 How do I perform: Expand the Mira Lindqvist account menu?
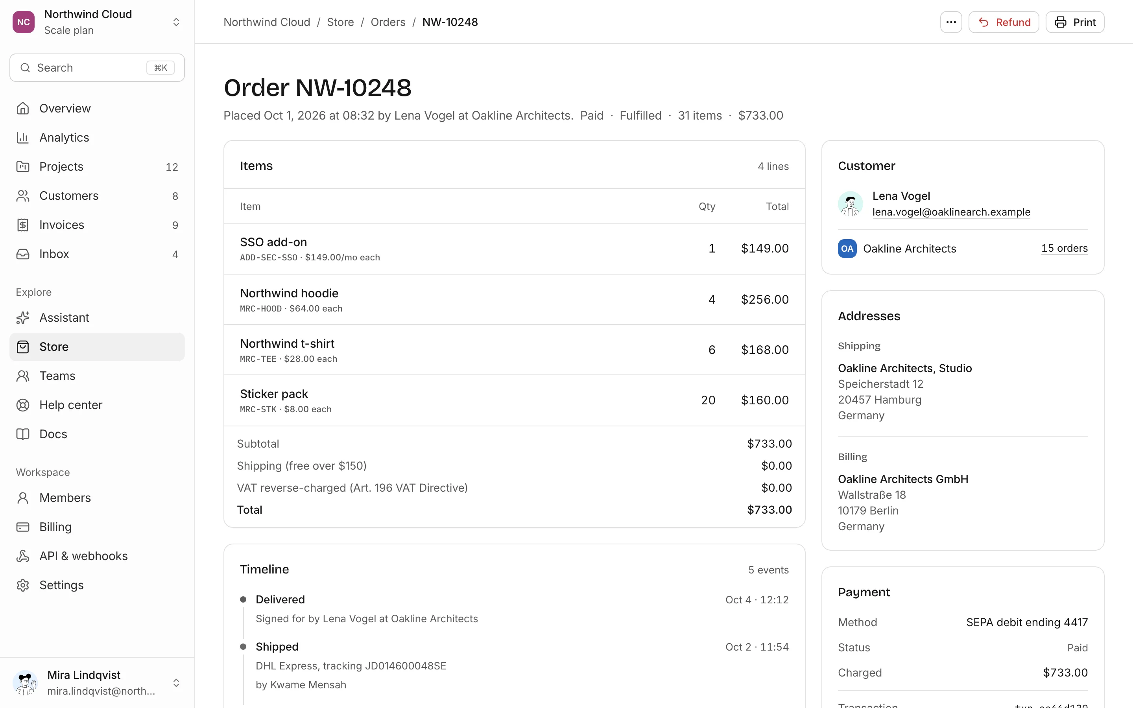tap(176, 683)
